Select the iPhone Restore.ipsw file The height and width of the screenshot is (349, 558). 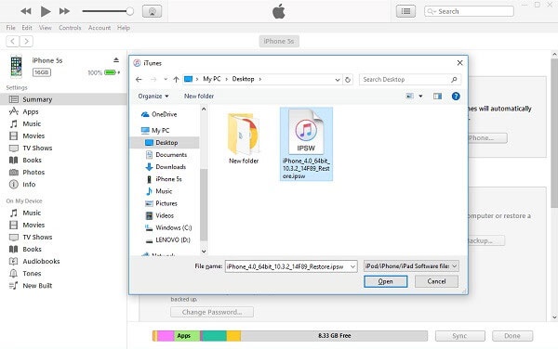pos(306,144)
